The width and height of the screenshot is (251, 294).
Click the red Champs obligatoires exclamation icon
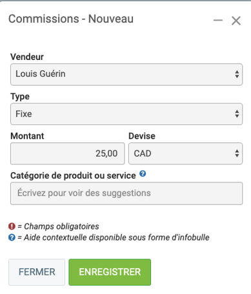click(x=12, y=226)
